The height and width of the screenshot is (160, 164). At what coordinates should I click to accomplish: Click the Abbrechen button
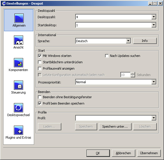coord(124,153)
